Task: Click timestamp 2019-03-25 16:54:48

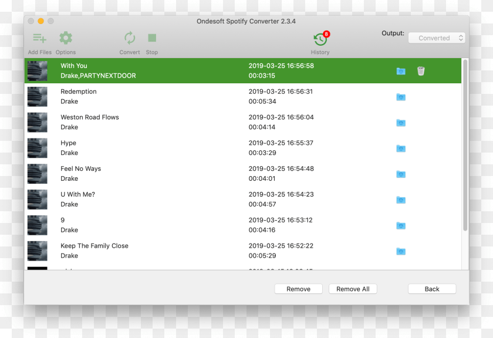Action: [281, 169]
